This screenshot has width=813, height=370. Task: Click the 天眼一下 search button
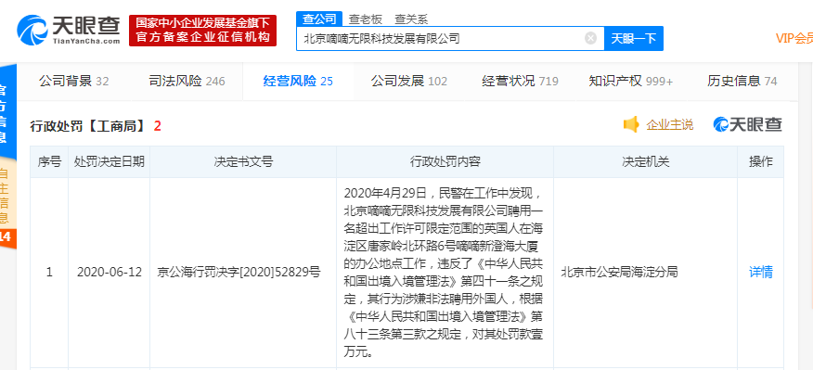pyautogui.click(x=634, y=38)
